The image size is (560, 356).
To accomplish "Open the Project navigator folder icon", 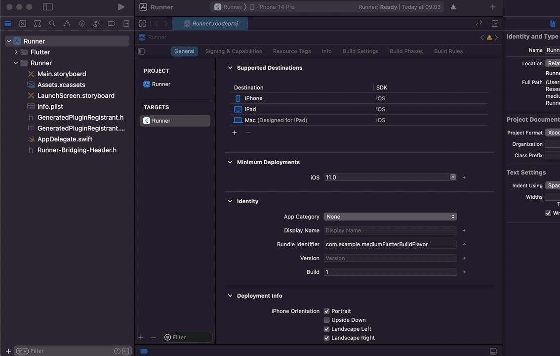I will [x=8, y=24].
